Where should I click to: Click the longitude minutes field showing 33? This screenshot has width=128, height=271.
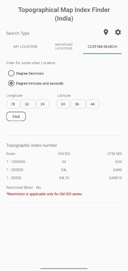28,104
